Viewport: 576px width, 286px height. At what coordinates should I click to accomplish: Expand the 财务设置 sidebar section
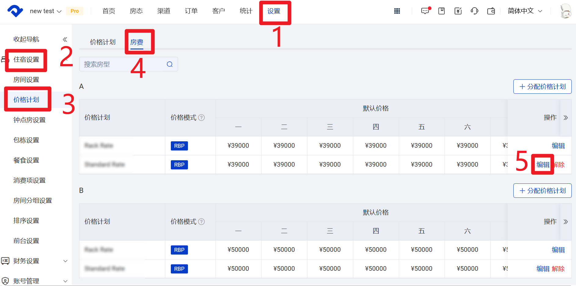pos(65,261)
